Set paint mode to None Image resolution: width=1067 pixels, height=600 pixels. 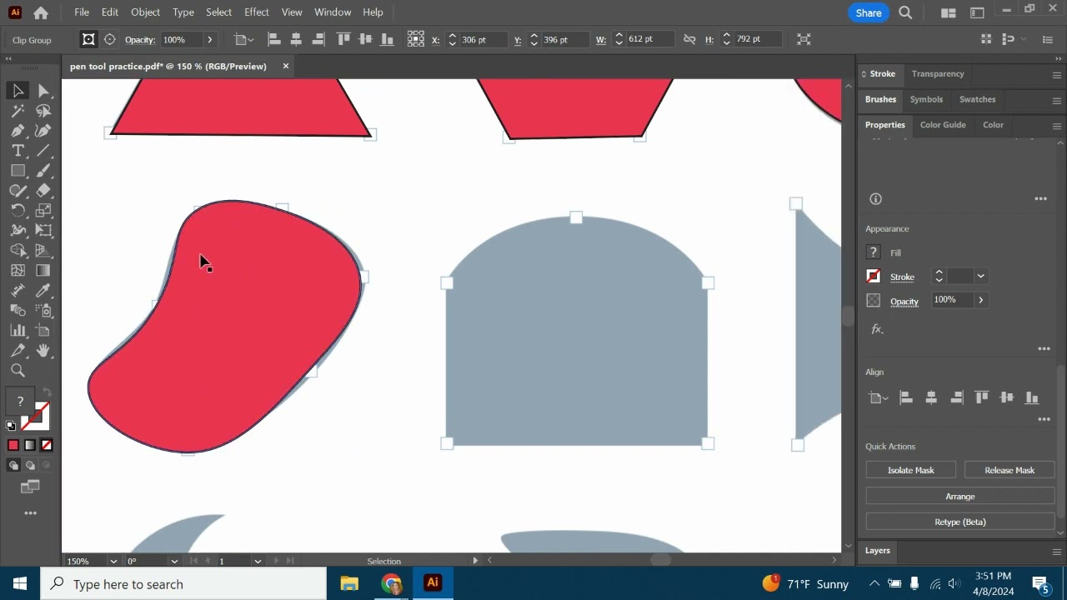(47, 446)
